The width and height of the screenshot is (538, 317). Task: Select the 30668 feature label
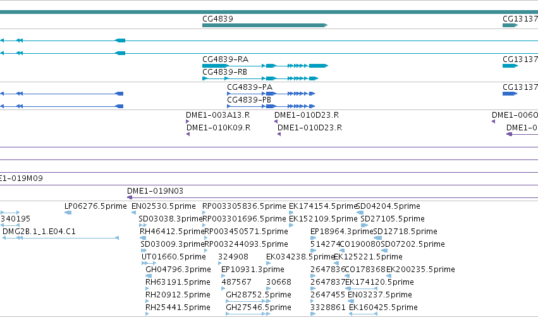click(279, 283)
